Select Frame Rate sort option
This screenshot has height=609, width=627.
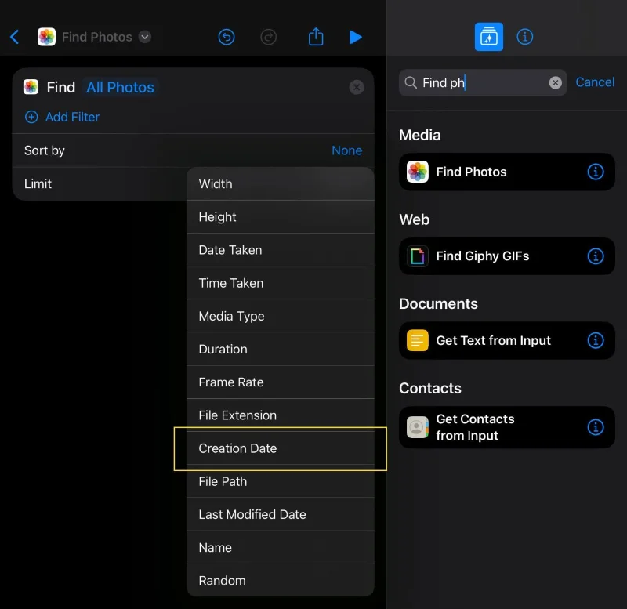pyautogui.click(x=281, y=382)
